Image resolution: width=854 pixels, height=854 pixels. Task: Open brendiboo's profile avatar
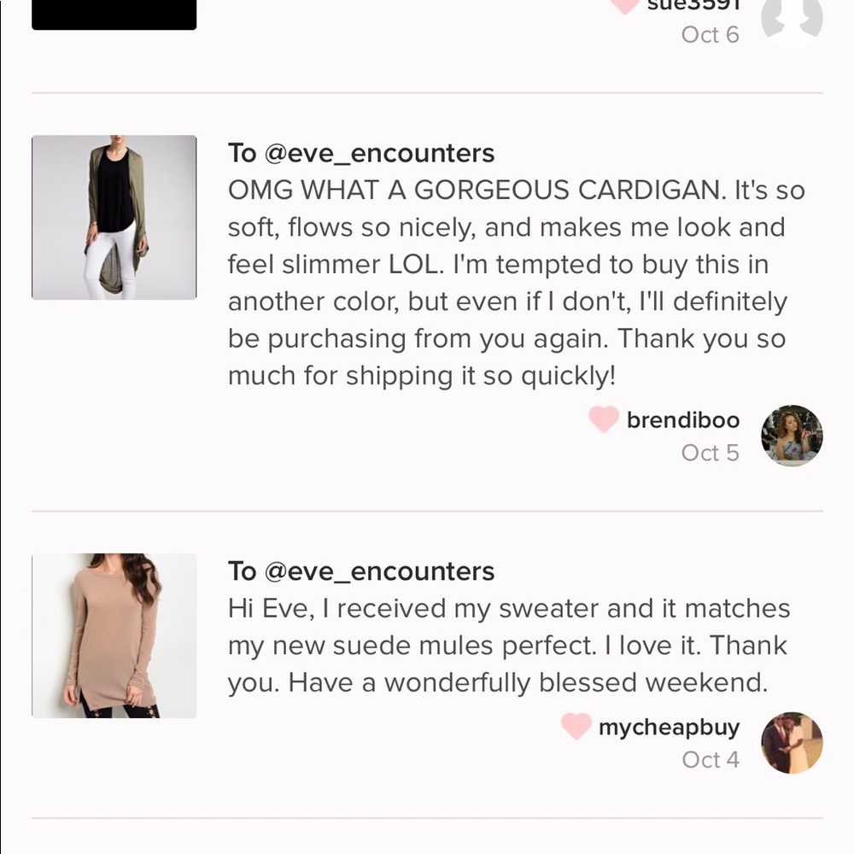(792, 436)
